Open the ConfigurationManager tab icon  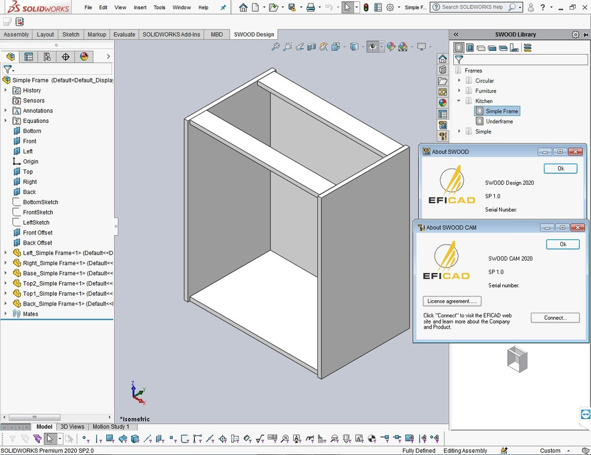pyautogui.click(x=47, y=57)
